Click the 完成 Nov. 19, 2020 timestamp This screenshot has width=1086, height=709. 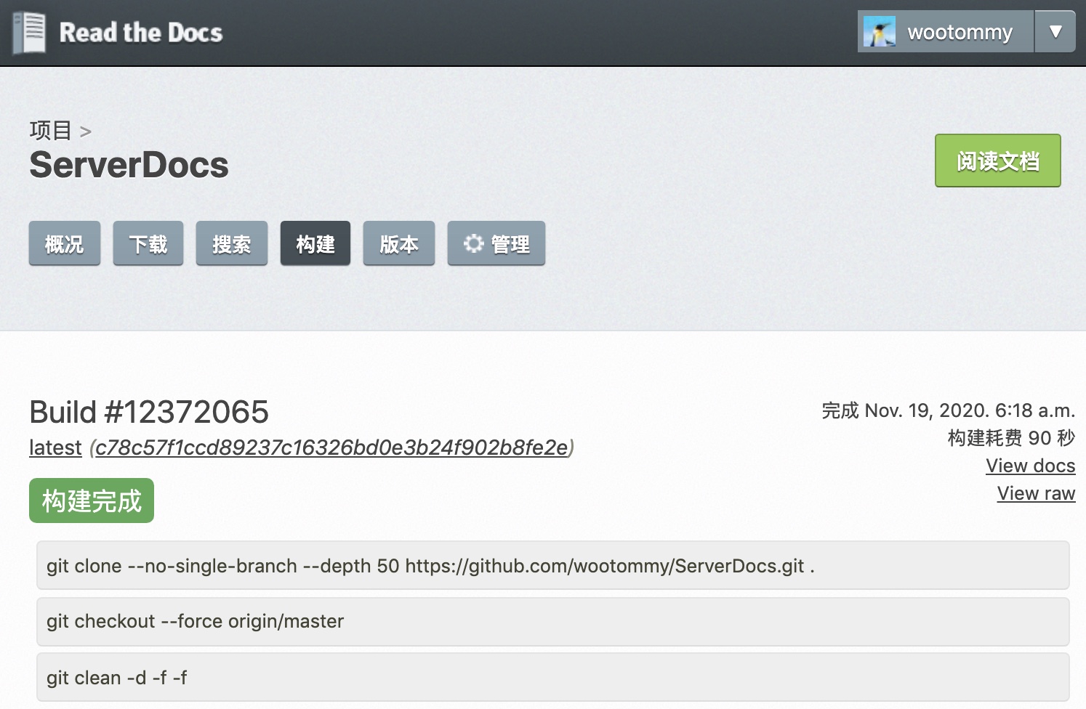949,410
